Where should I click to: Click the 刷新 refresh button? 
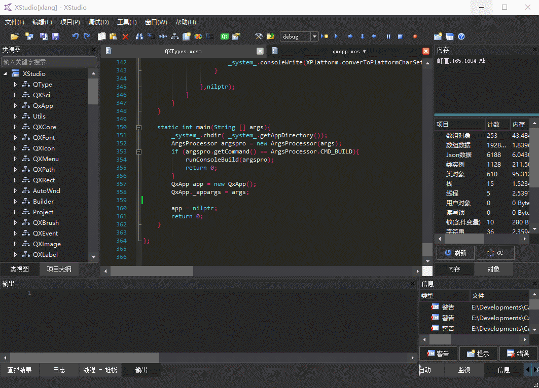tap(455, 253)
